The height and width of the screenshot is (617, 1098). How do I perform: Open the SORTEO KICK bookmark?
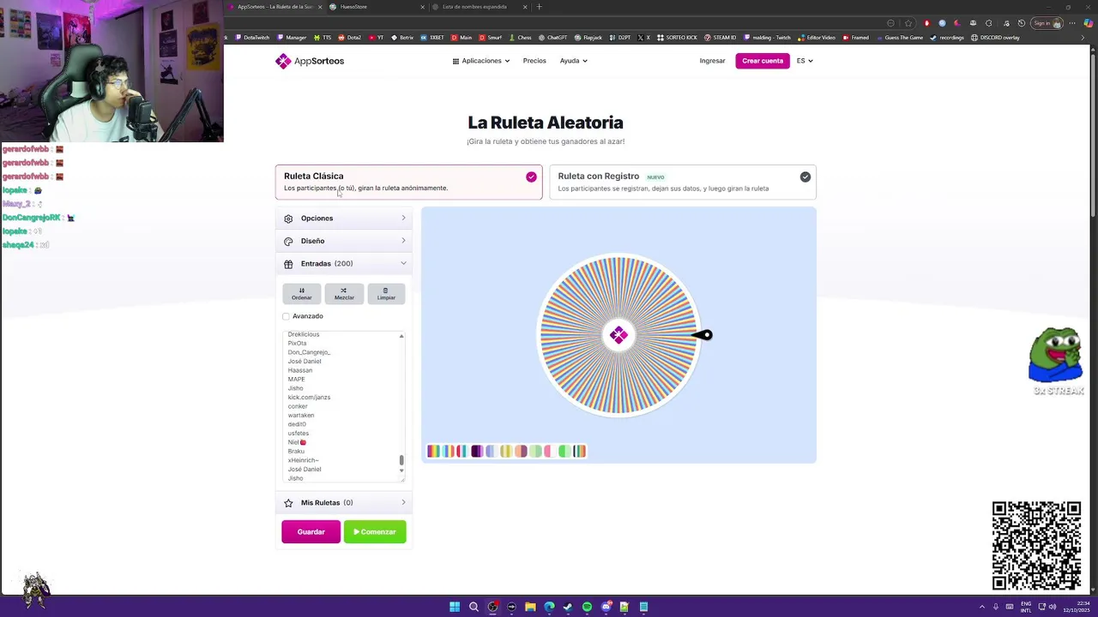click(677, 38)
